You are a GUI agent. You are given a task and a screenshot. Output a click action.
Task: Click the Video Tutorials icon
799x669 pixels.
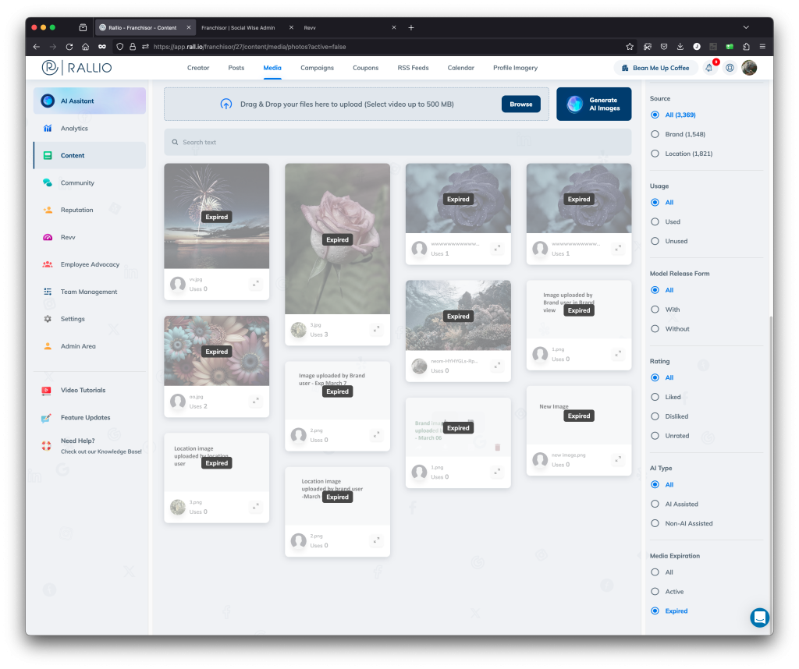[x=47, y=391]
